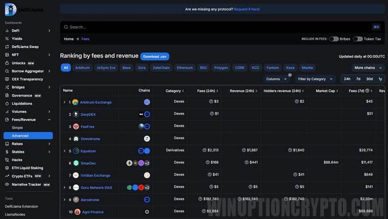This screenshot has width=388, height=219.
Task: Expand the Equalizer row chevron
Action: (64, 151)
